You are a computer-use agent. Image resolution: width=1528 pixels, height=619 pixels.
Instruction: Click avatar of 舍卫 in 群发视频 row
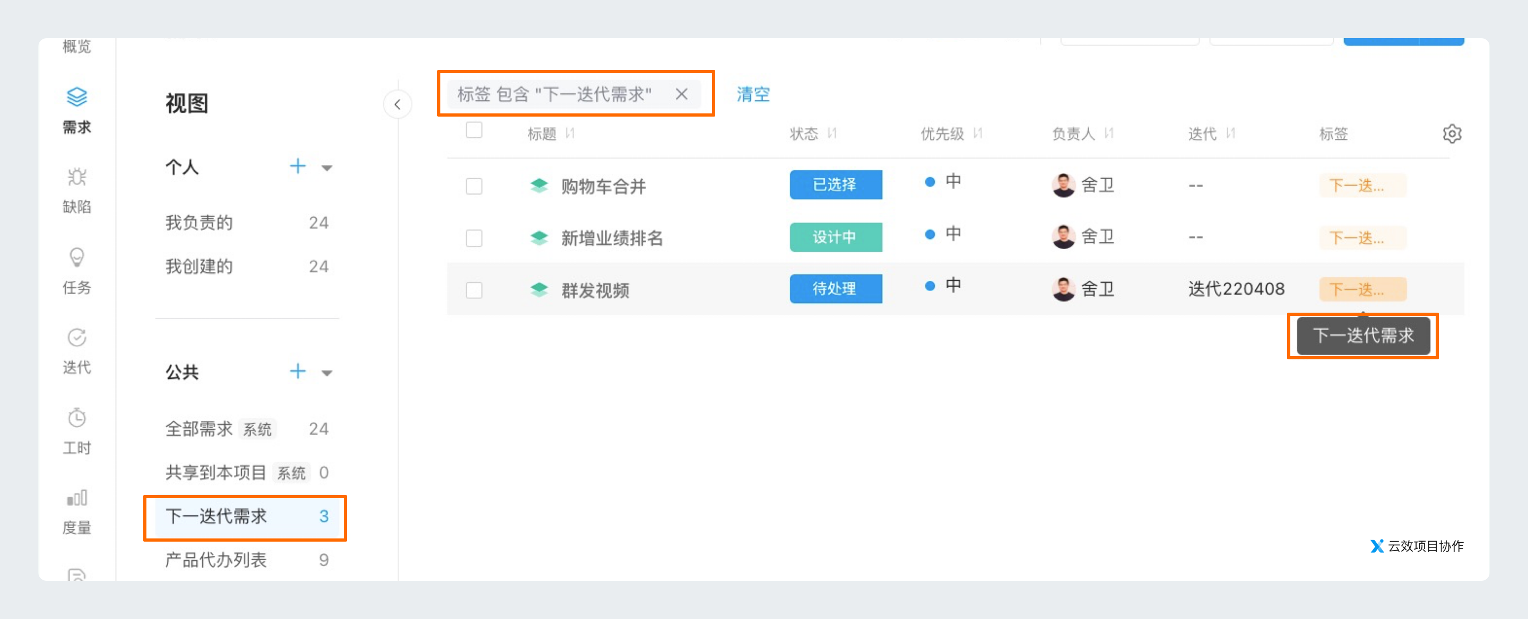tap(1063, 289)
